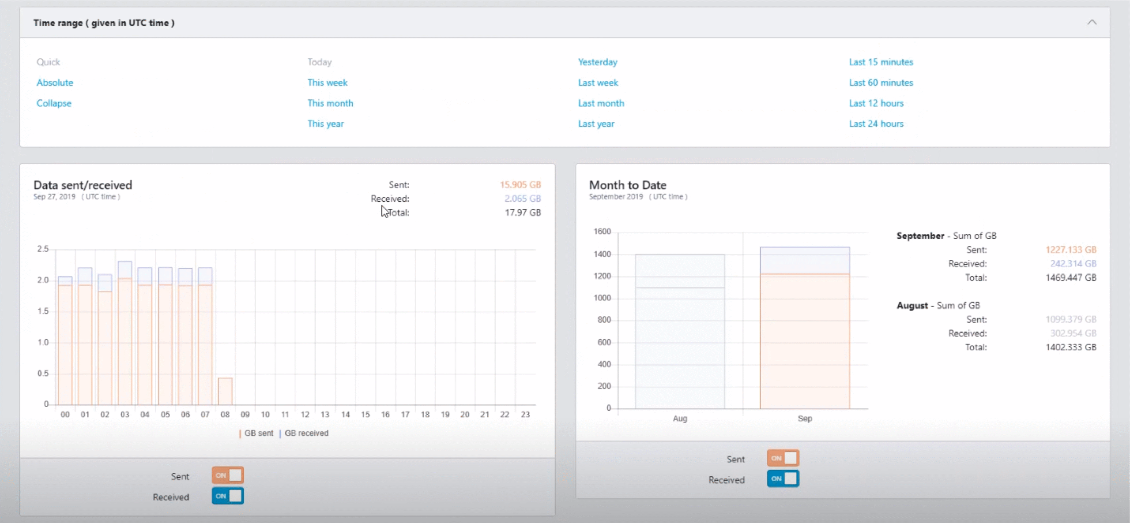Click the GB sent legend marker
Viewport: 1130px width, 523px height.
(x=241, y=433)
